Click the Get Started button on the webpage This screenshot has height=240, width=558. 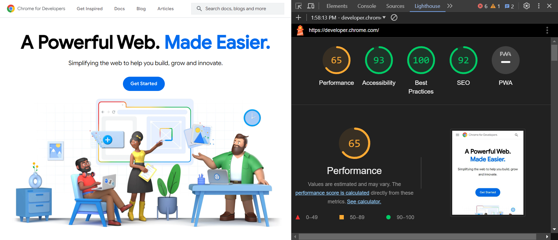coord(144,84)
